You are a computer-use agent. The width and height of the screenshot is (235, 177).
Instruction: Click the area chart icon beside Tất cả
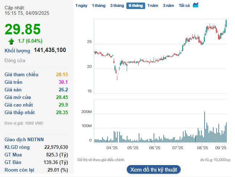[x=196, y=5]
